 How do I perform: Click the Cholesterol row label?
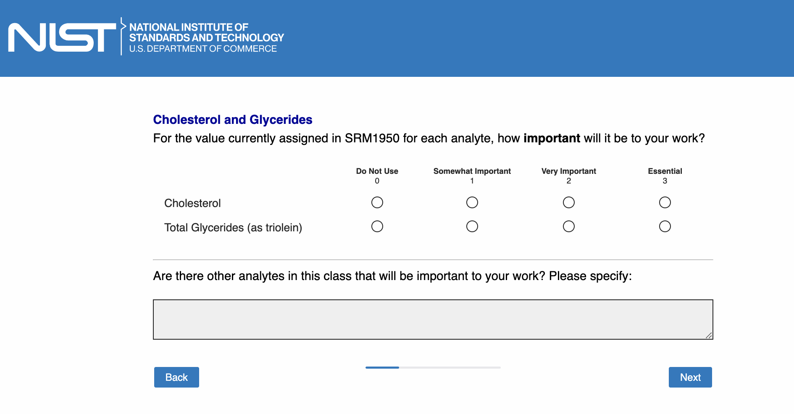pyautogui.click(x=192, y=203)
